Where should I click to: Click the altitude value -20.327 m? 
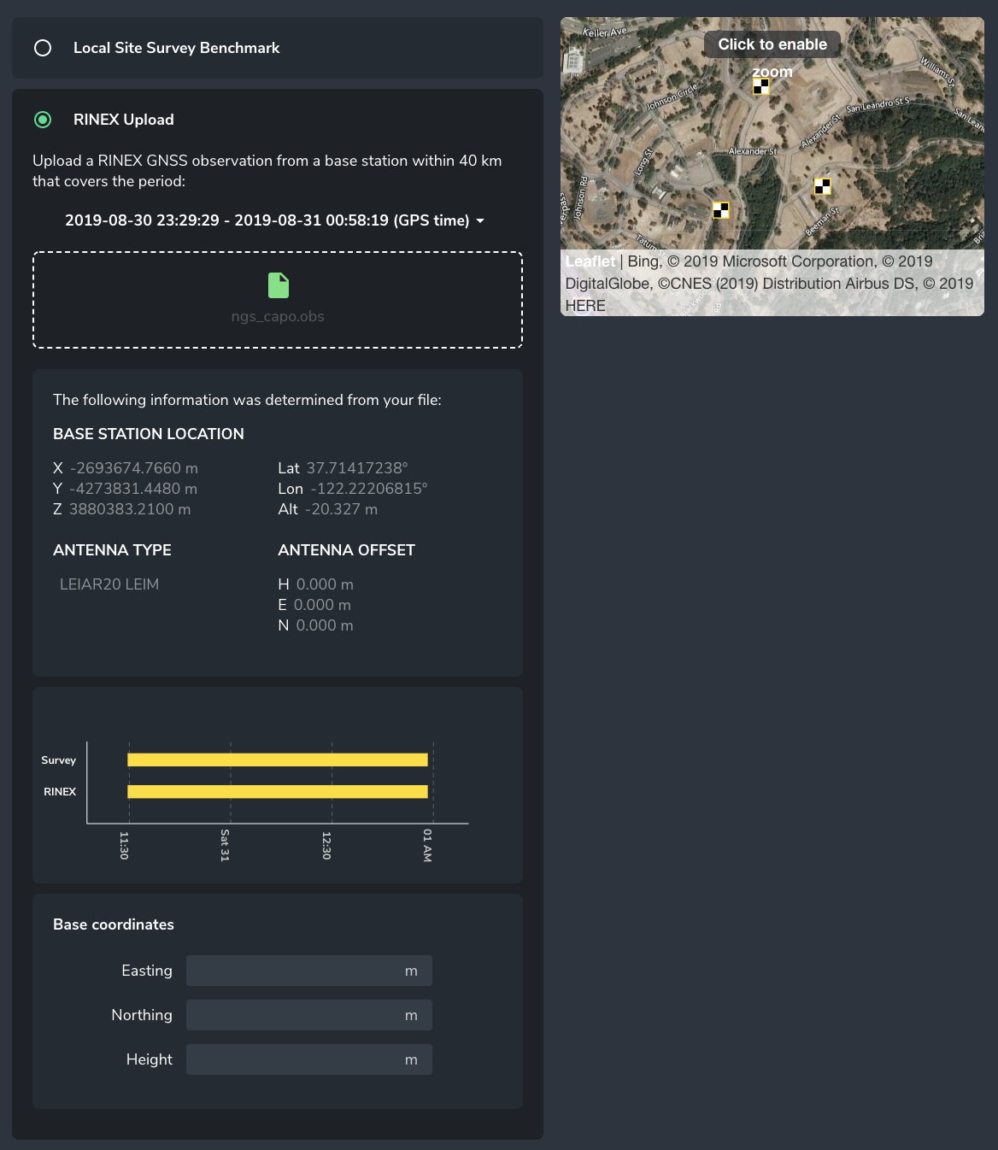tap(341, 509)
